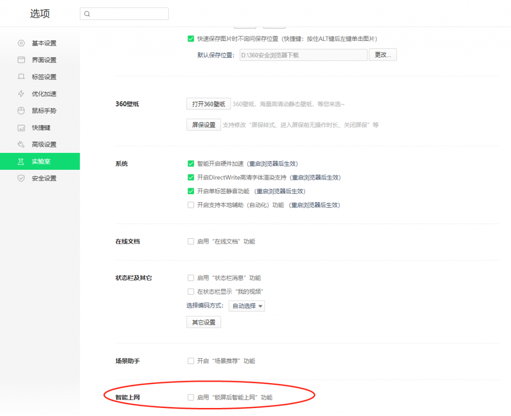Click the 选项 page title
The height and width of the screenshot is (416, 511).
click(40, 13)
